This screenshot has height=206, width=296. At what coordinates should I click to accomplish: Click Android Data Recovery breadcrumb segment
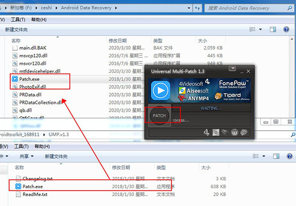point(86,8)
